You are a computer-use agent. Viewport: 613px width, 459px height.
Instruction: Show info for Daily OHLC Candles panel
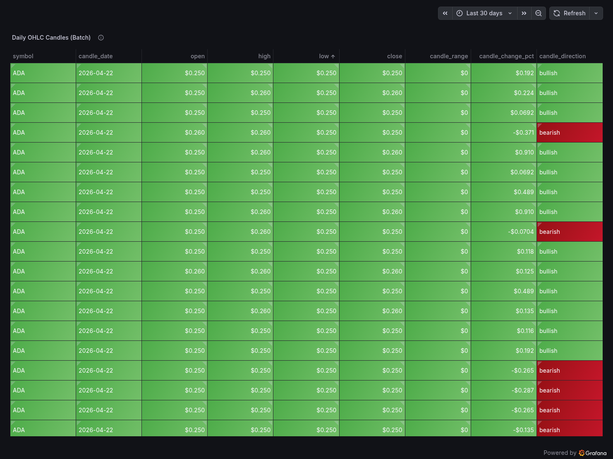pyautogui.click(x=101, y=38)
